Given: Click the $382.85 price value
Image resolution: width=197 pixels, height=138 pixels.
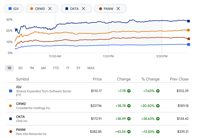Looking at the screenshot, I should coord(96,132).
